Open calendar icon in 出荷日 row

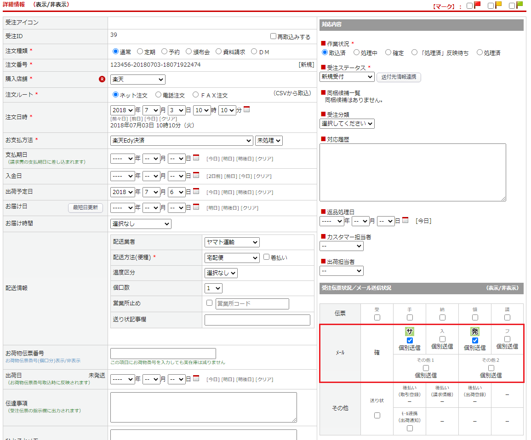196,379
